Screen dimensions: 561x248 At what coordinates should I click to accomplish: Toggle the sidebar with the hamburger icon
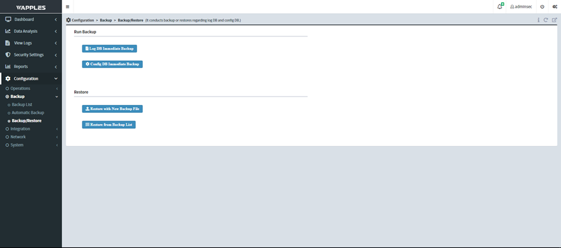[x=68, y=7]
